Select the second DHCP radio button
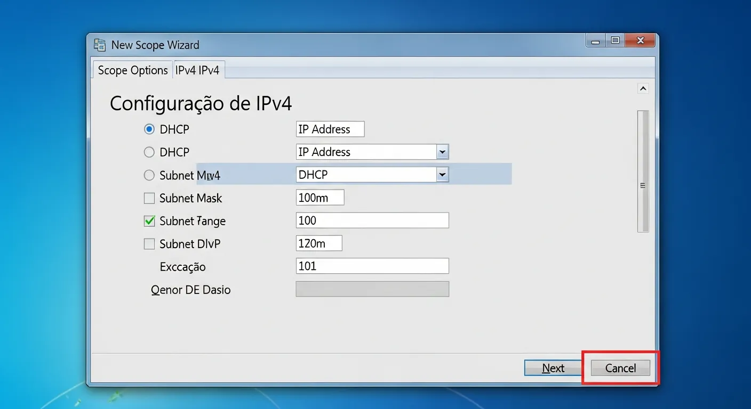Screen dimensions: 751x409 point(149,152)
